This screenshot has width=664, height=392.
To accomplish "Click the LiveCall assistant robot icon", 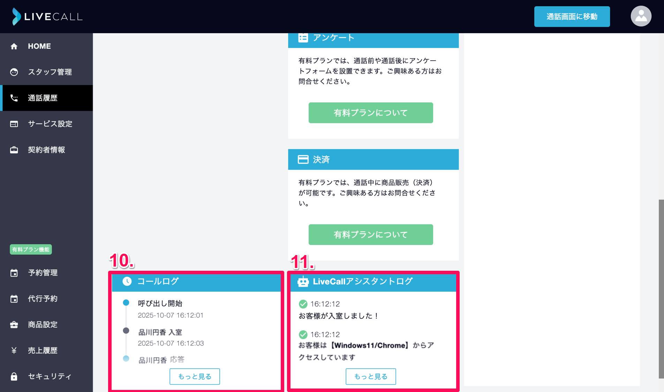I will coord(303,281).
